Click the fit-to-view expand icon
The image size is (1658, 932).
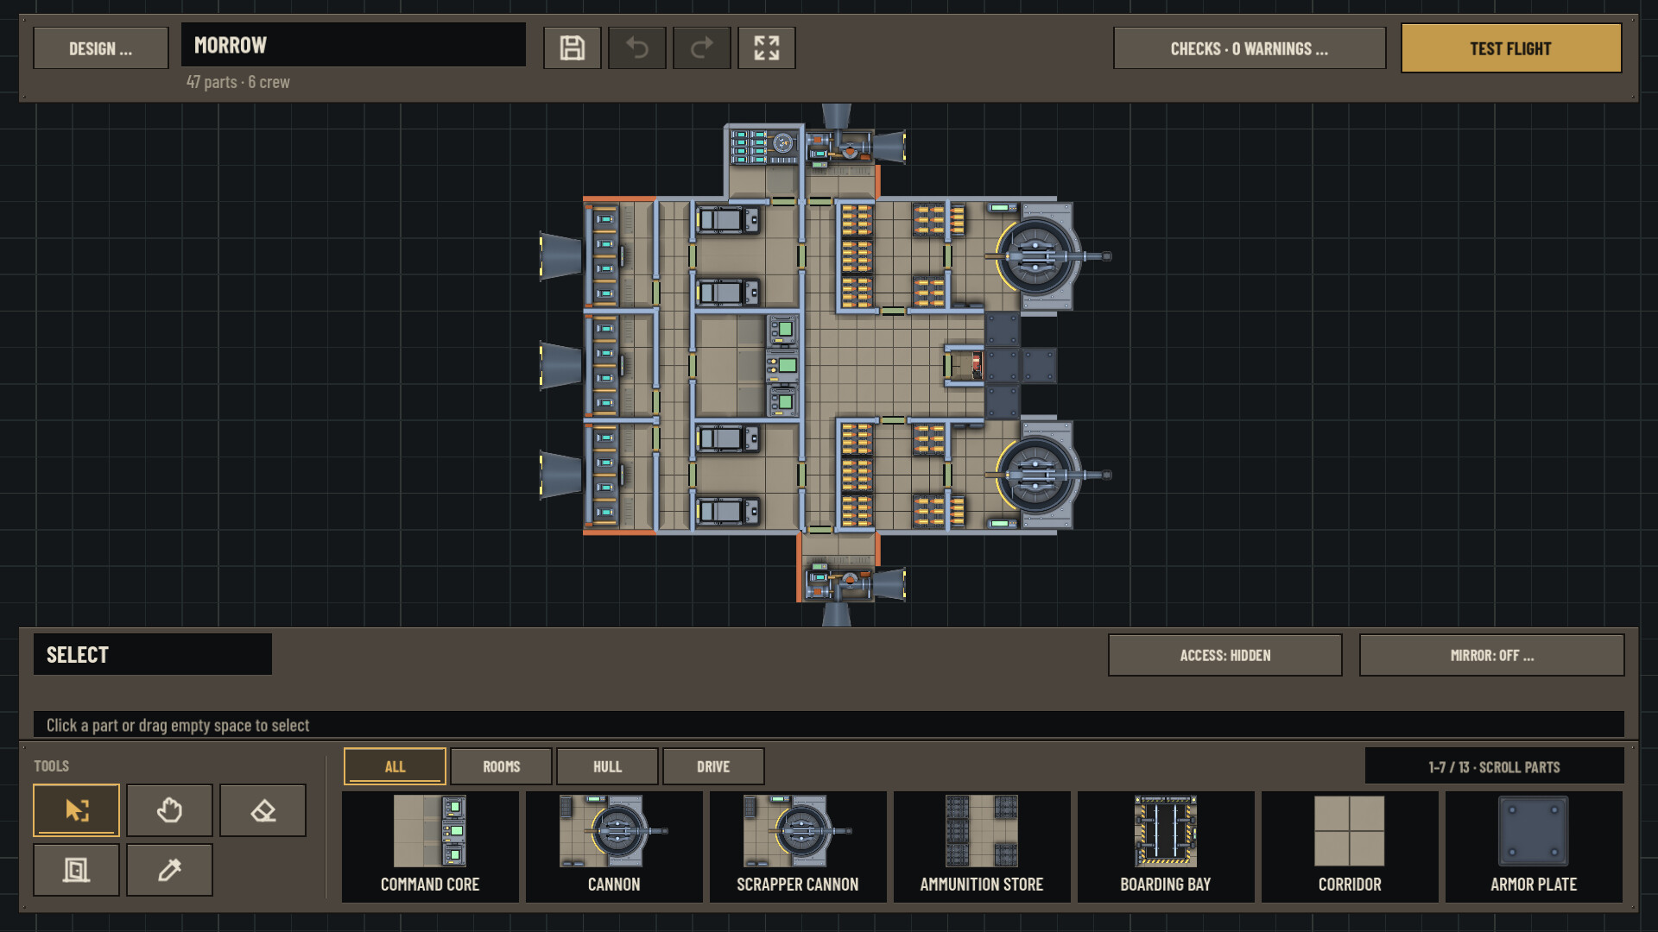767,47
